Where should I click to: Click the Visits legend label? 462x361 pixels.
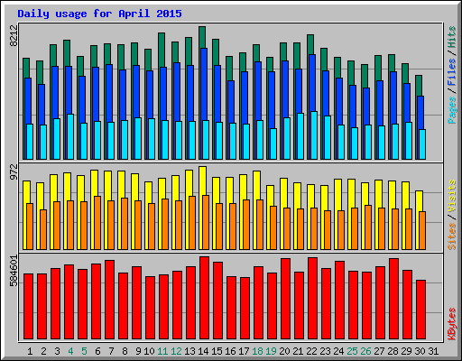click(x=451, y=197)
